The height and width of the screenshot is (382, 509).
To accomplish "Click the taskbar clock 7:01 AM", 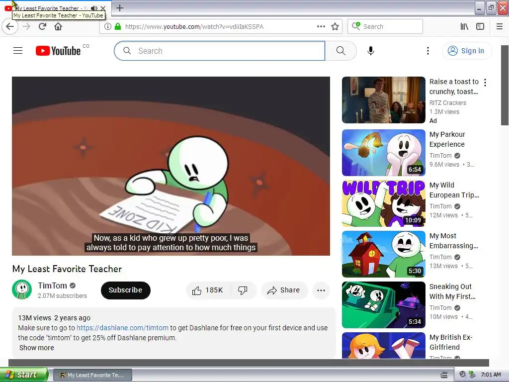I will pyautogui.click(x=491, y=375).
